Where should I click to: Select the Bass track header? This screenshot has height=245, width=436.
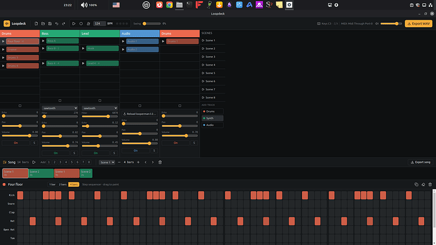[60, 33]
